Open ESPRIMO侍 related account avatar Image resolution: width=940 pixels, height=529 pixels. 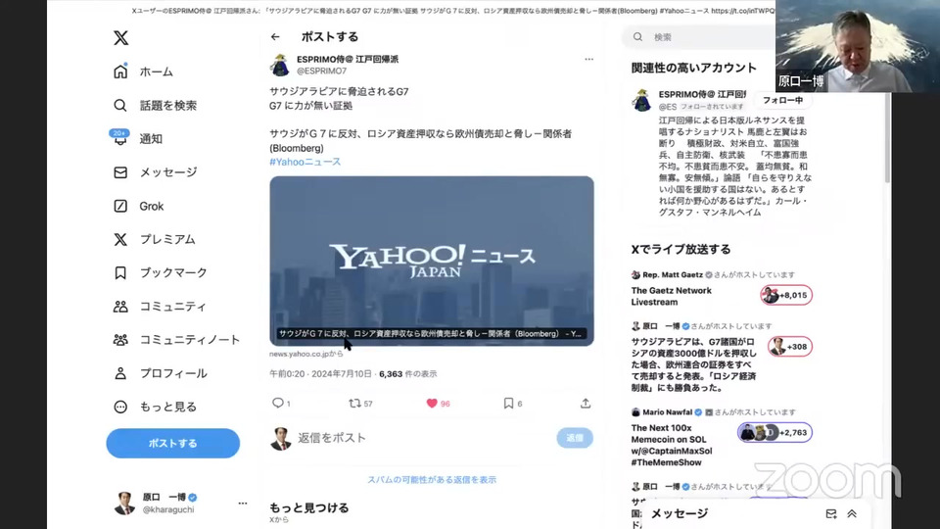(x=641, y=100)
